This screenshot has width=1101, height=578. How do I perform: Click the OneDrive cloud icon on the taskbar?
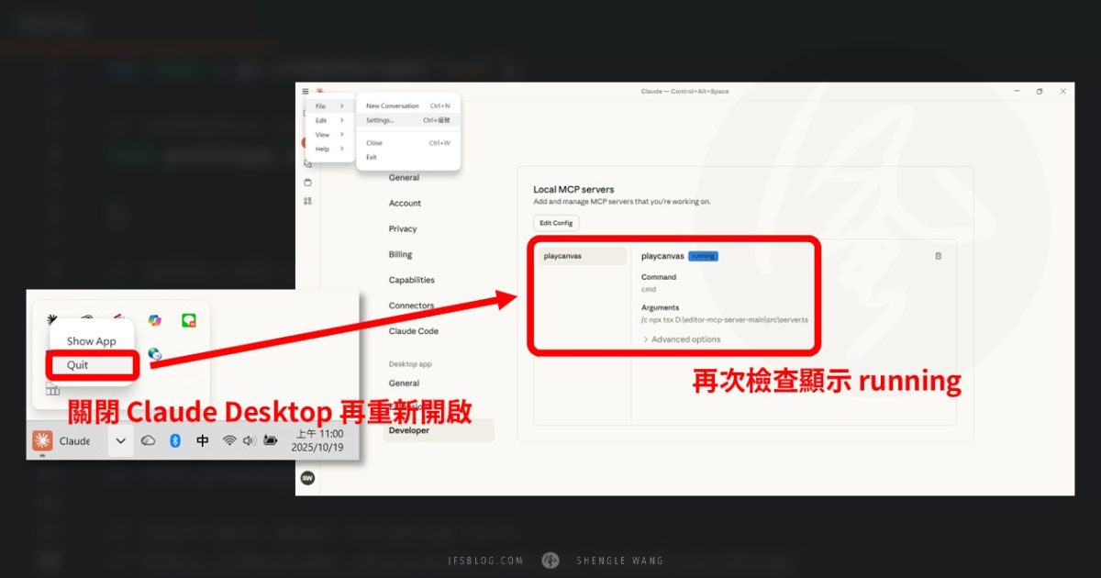149,440
